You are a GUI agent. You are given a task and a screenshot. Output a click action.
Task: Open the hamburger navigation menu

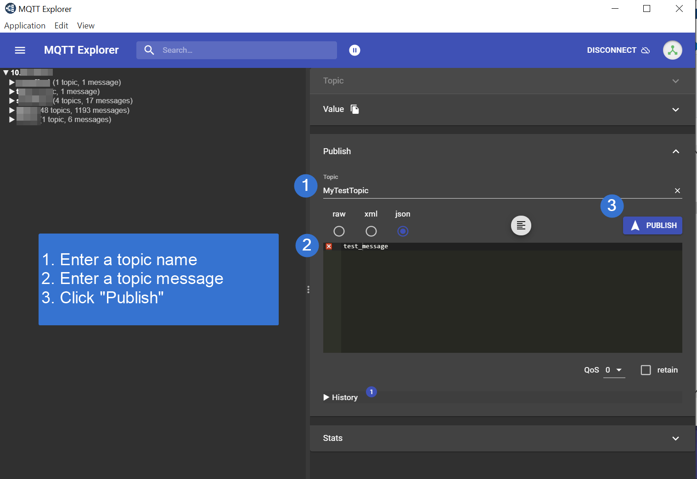click(x=20, y=50)
